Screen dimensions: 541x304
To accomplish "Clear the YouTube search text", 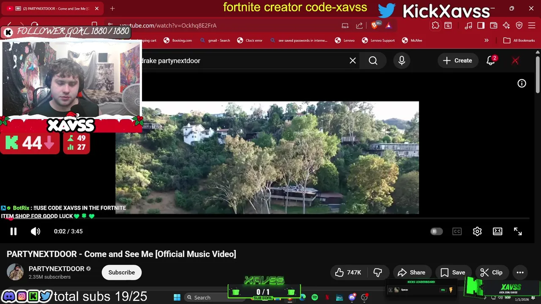I will tap(352, 61).
